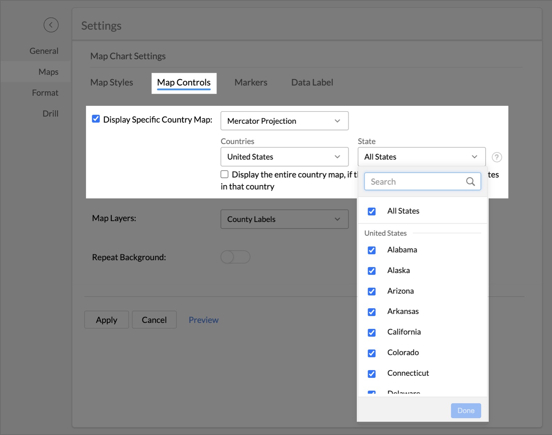Enable display entire country map checkbox
552x435 pixels.
(225, 174)
